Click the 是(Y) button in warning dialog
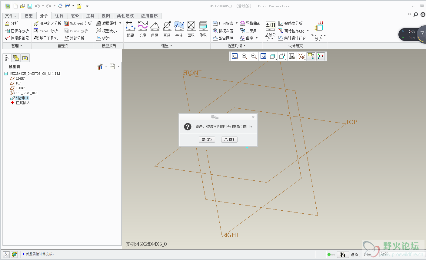 point(207,140)
